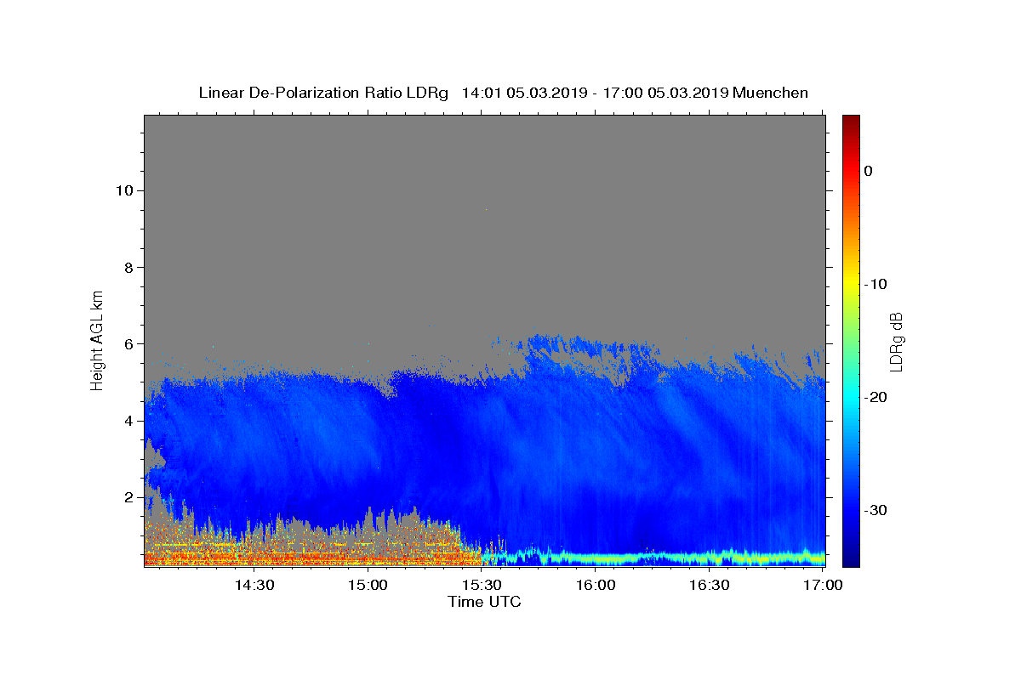Pick the dark red top of colorbar
Image resolution: width=1021 pixels, height=680 pixels.
(x=851, y=121)
